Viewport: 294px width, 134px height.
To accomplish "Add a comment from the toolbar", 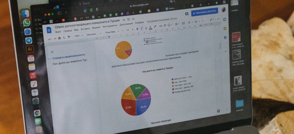I will pyautogui.click(x=165, y=26).
